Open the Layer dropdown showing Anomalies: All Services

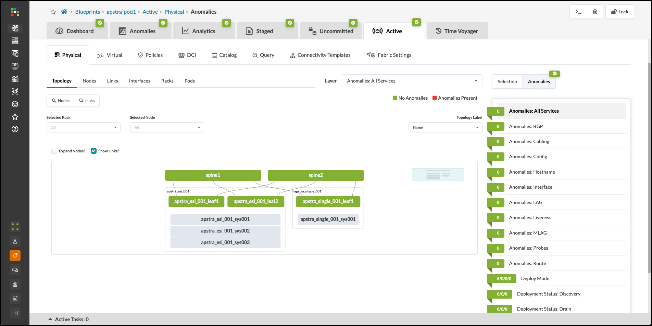coord(412,81)
